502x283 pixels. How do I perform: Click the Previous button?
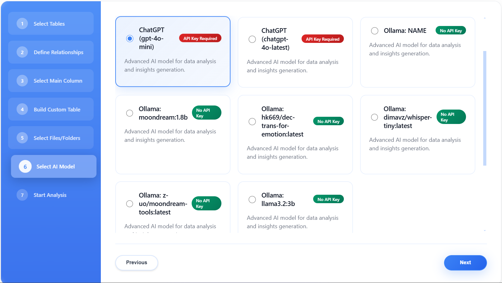coord(137,263)
